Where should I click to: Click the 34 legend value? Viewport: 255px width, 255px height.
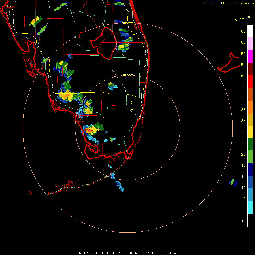(x=243, y=121)
